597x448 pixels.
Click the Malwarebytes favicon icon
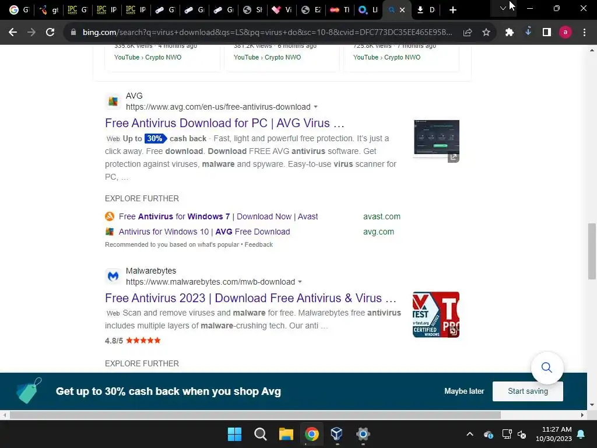(x=113, y=276)
